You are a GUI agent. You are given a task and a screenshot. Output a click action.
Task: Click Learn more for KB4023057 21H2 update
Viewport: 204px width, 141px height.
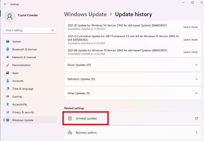click(191, 27)
